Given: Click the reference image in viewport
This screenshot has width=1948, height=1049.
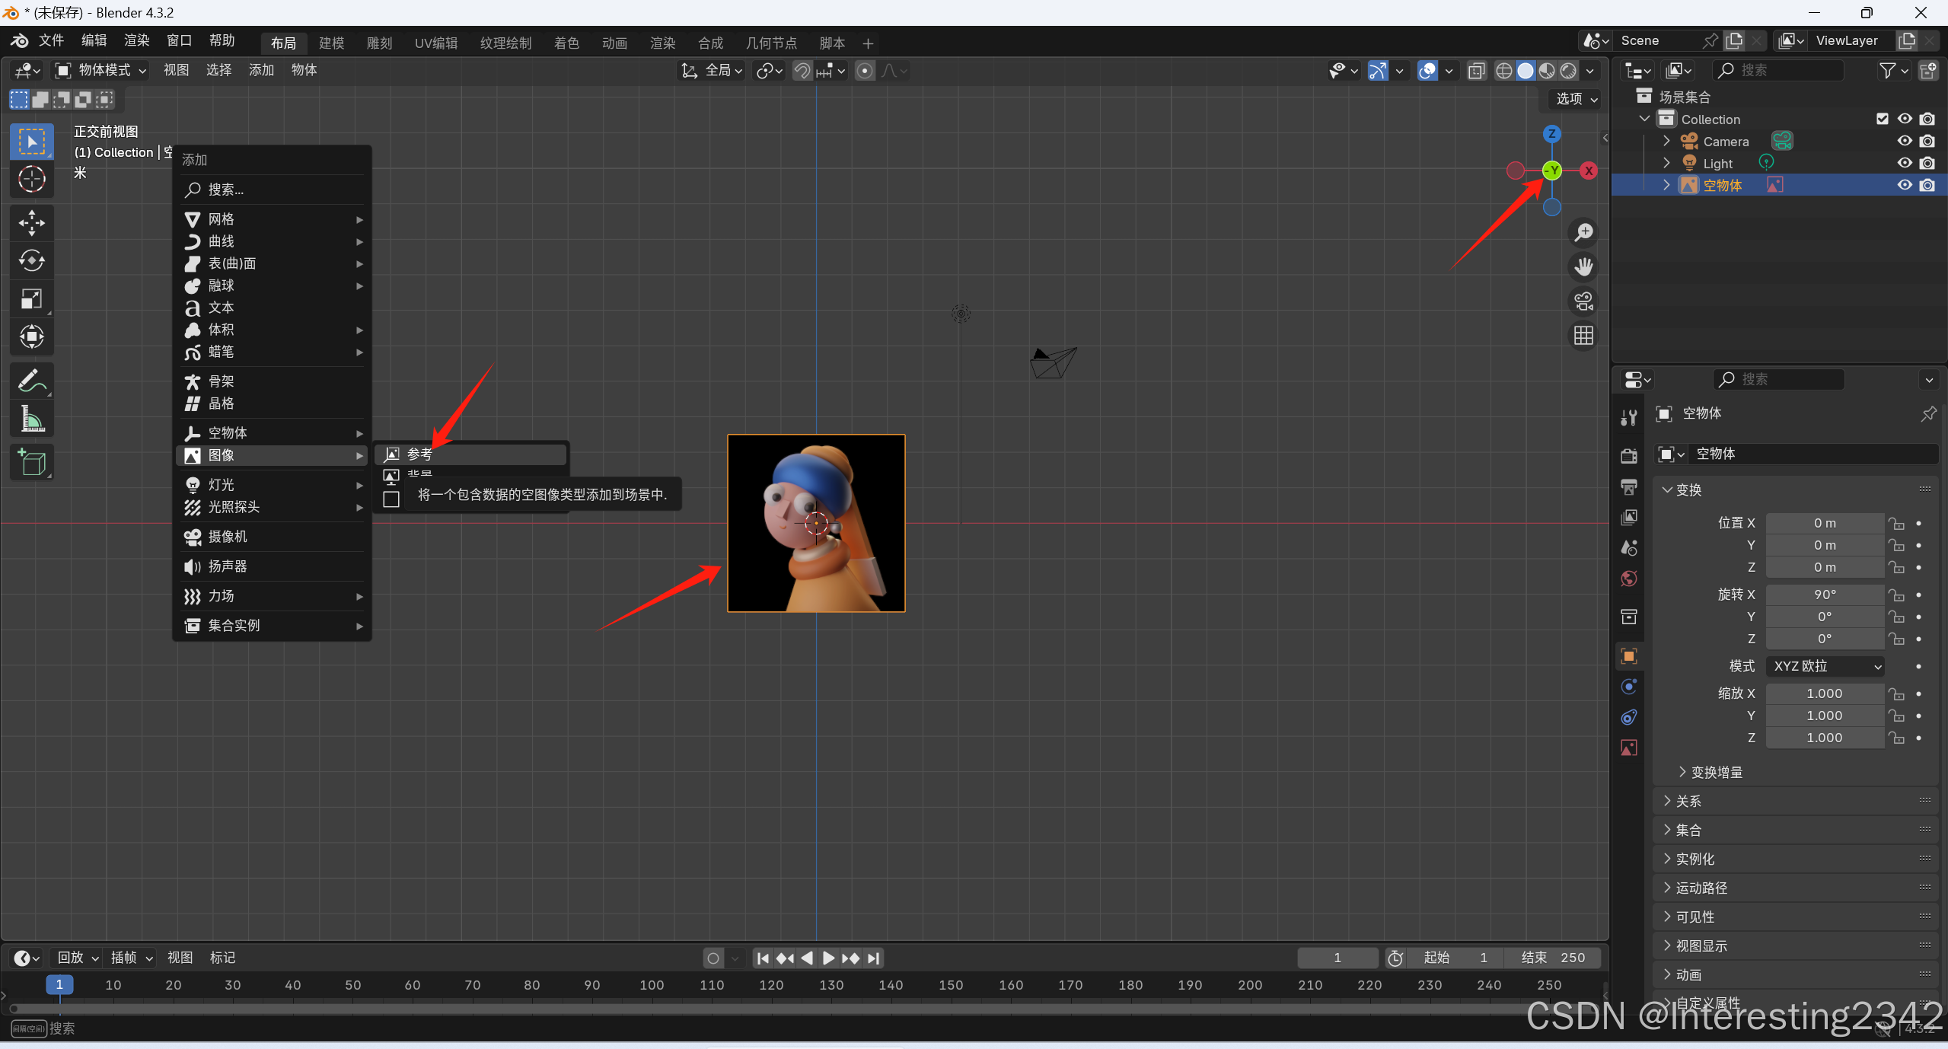Looking at the screenshot, I should coord(815,523).
